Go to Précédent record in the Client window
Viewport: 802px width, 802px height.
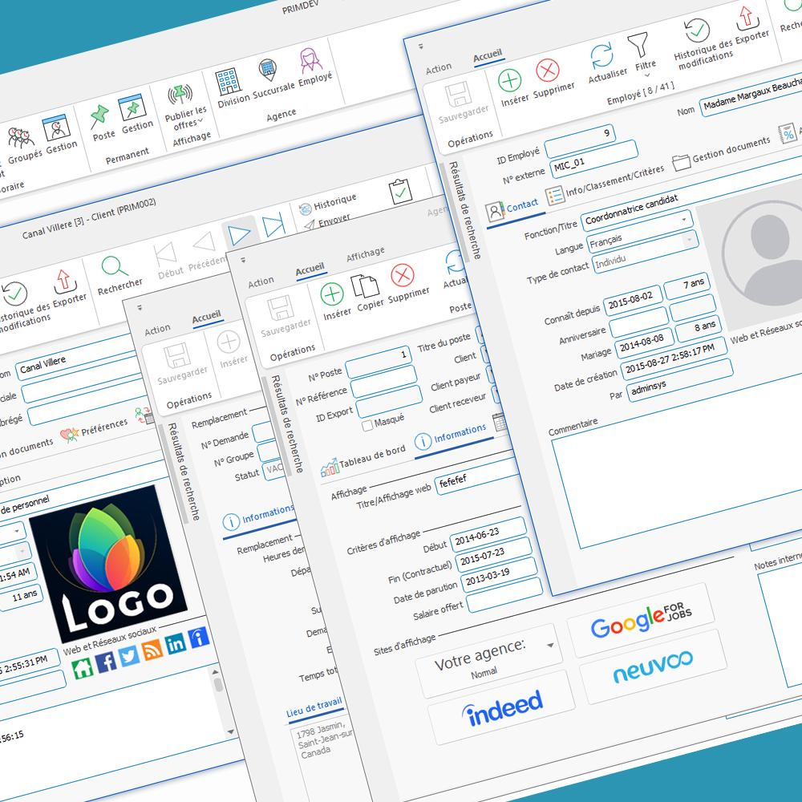[205, 242]
